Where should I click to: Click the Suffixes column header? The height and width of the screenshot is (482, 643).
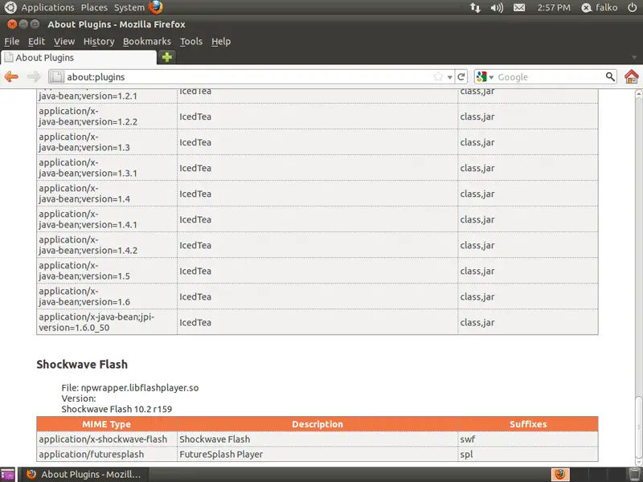(528, 424)
